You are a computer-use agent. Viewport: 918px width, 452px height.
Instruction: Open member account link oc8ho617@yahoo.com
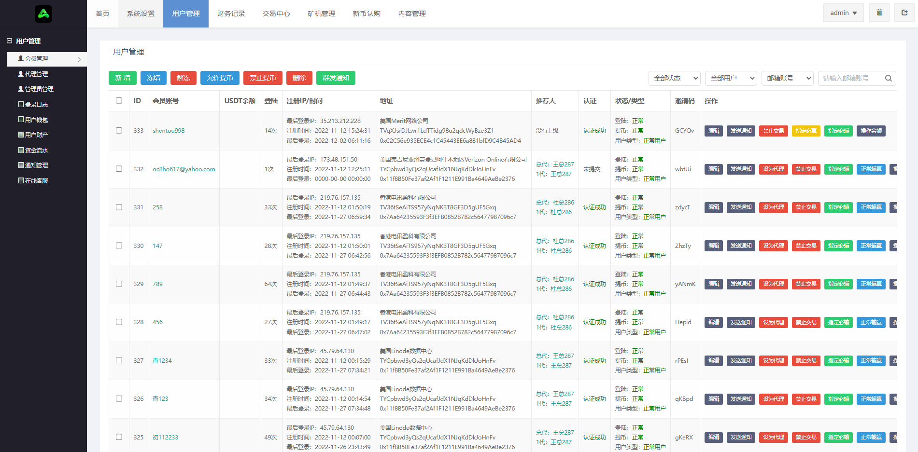pos(184,169)
